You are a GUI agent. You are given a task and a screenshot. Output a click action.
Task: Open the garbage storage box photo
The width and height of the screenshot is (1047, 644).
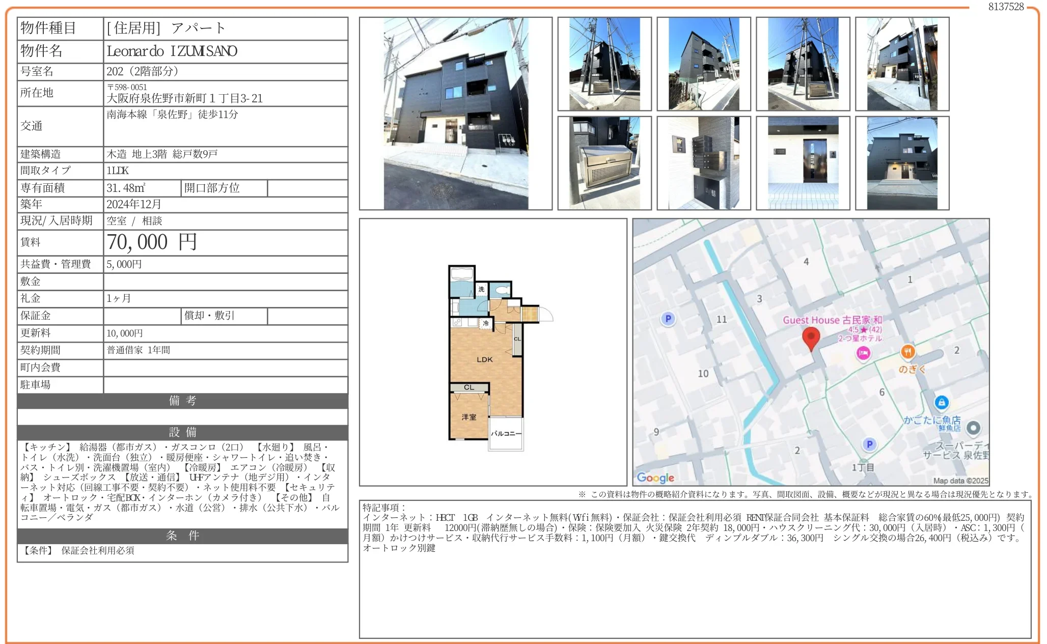[604, 163]
